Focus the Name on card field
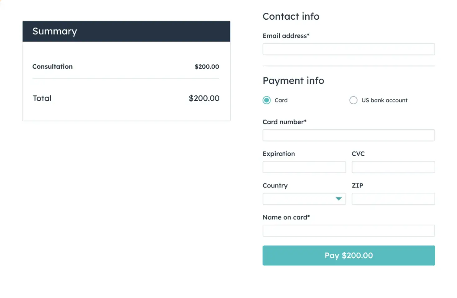This screenshot has width=457, height=298. [x=348, y=231]
